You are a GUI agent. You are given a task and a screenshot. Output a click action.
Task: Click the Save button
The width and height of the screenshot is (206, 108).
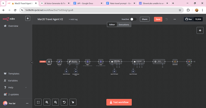[x=158, y=19]
